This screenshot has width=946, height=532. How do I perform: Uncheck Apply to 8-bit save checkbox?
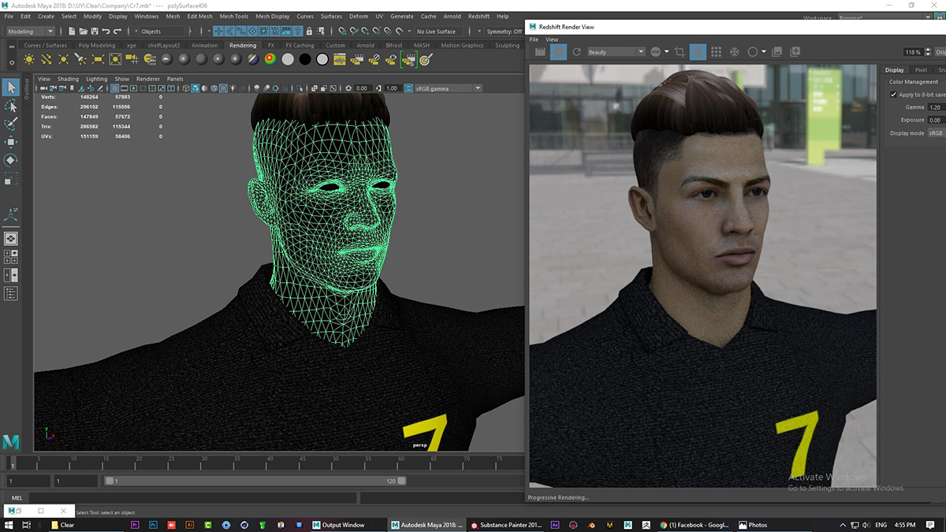[x=893, y=95]
